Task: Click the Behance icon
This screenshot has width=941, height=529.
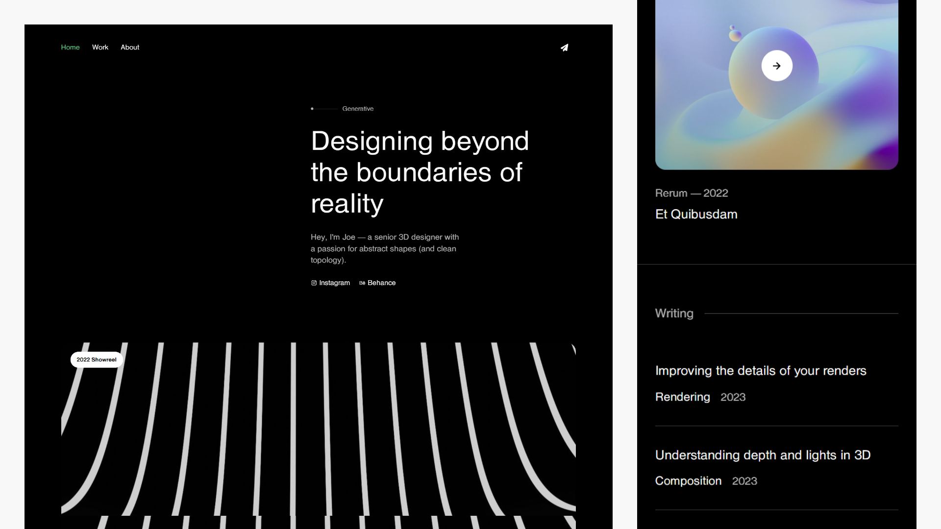Action: click(x=362, y=283)
